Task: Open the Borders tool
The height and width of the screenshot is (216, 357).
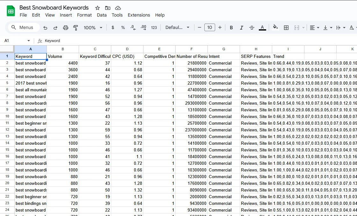Action: [286, 27]
